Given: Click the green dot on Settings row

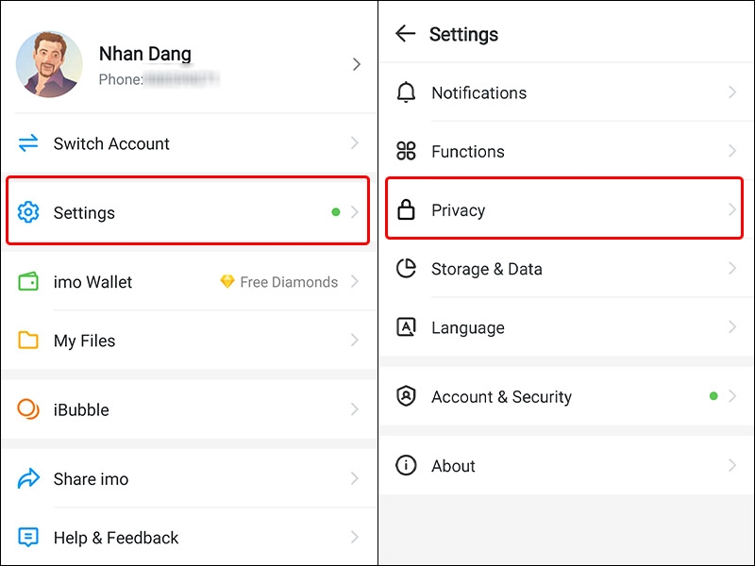Looking at the screenshot, I should (336, 211).
